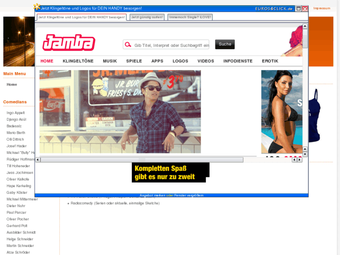This screenshot has height=255, width=340.
Task: Click the night street photo thumbnail
Action: tap(19, 42)
